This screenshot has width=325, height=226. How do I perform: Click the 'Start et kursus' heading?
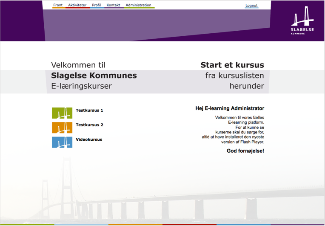coord(232,65)
